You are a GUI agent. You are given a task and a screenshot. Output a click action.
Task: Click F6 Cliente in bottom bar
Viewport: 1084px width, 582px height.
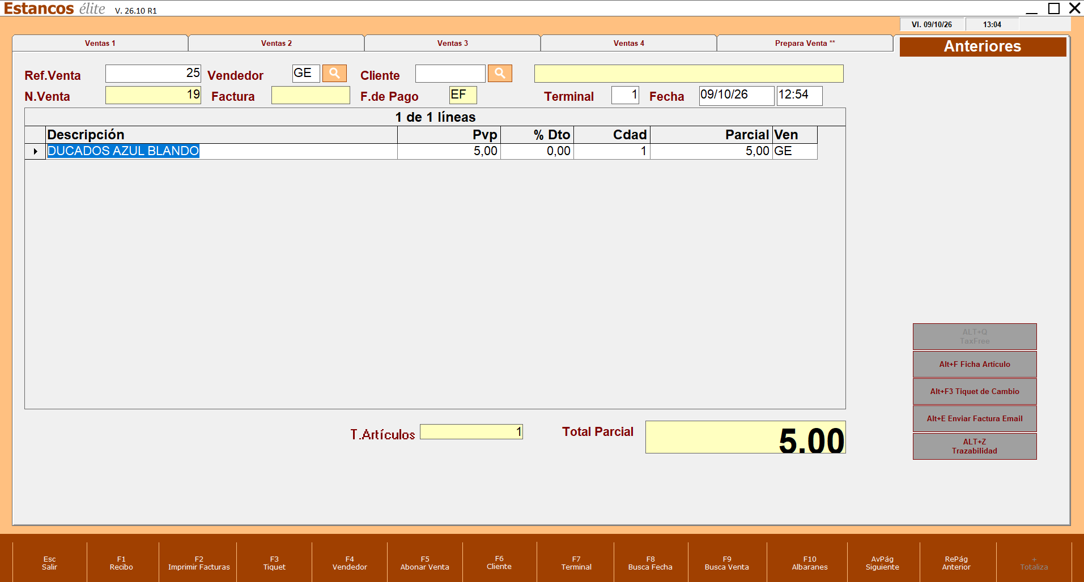coord(499,562)
